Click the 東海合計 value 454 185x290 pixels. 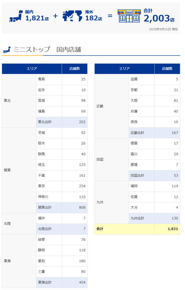(82, 282)
